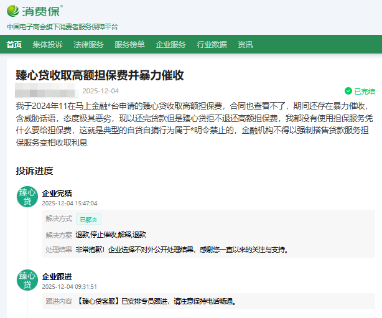Open the 行业数据 navigation item

coord(212,45)
